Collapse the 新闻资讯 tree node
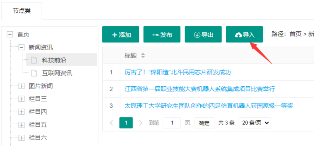This screenshot has width=314, height=146. (21, 47)
